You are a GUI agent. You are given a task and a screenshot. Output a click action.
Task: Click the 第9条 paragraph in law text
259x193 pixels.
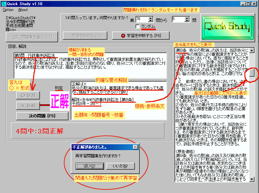(212, 167)
